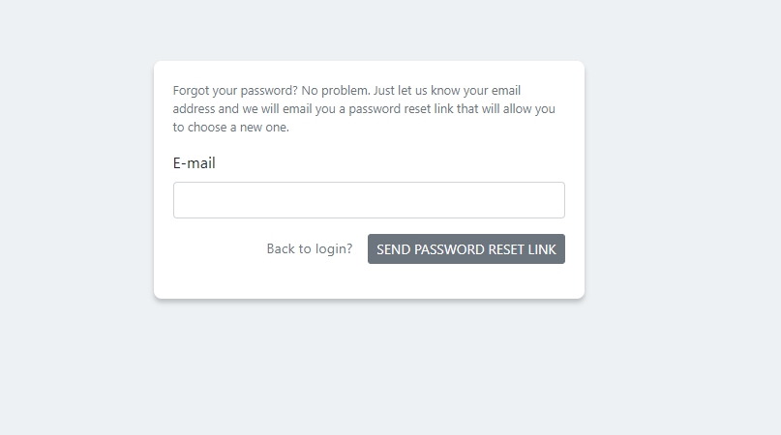The width and height of the screenshot is (781, 435).
Task: Click the E-mail field label
Action: click(195, 163)
